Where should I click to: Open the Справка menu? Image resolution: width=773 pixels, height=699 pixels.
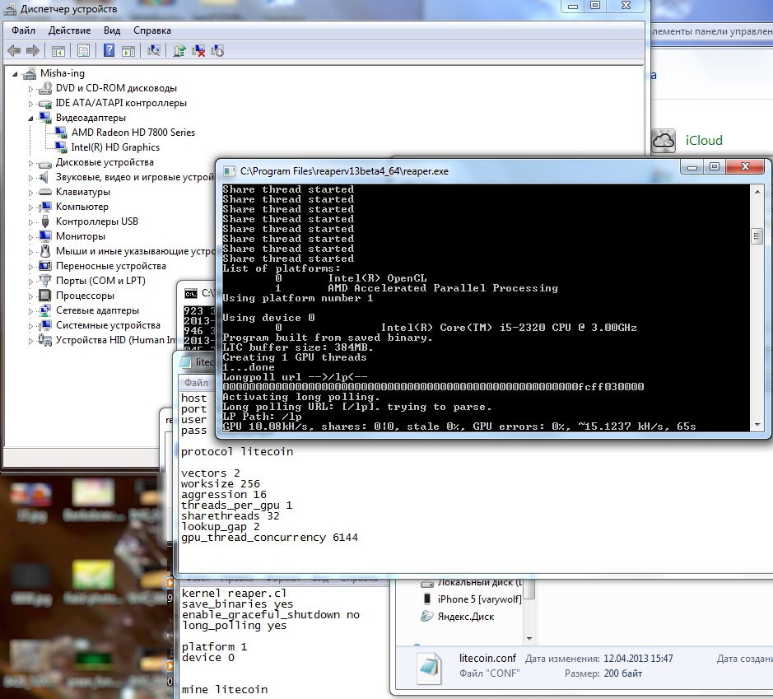(x=151, y=30)
